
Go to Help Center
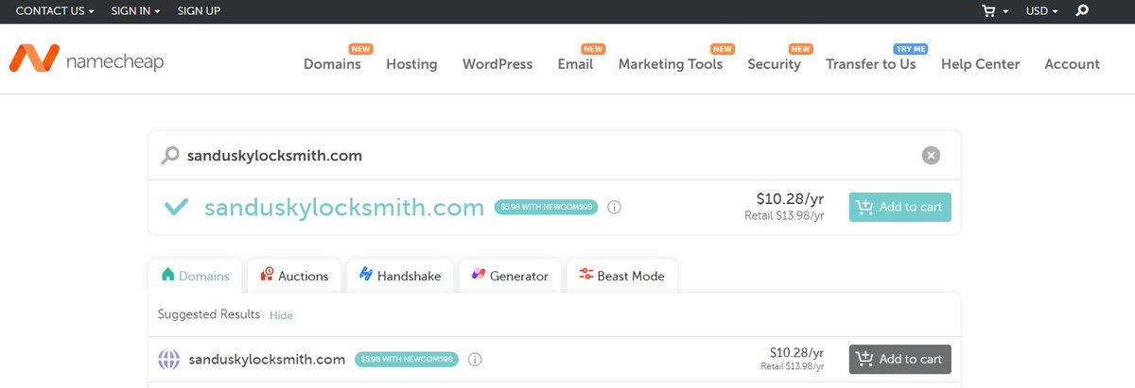tap(980, 64)
